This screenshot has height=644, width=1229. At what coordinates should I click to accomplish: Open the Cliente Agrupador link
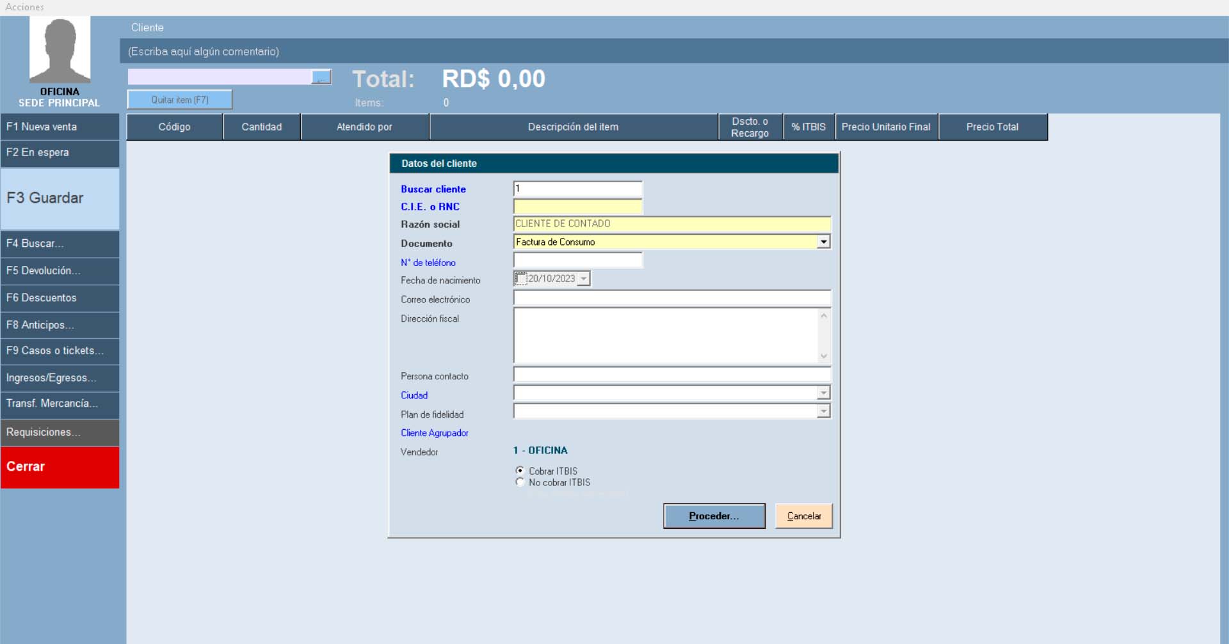[434, 433]
